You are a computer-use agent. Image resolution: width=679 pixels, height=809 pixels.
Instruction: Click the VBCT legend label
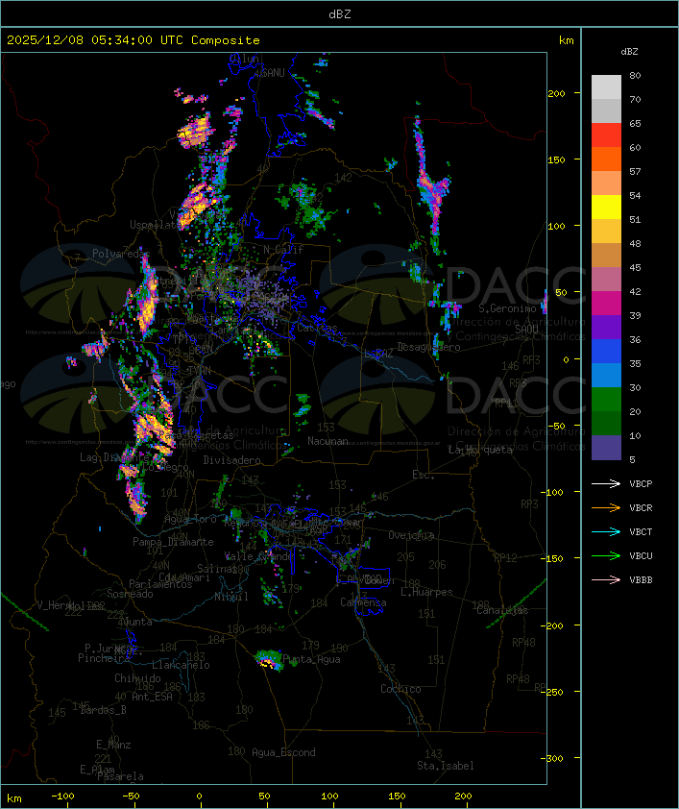[641, 532]
